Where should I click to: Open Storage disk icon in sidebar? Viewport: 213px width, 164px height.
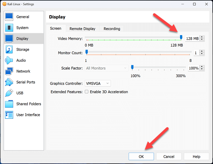[9, 50]
